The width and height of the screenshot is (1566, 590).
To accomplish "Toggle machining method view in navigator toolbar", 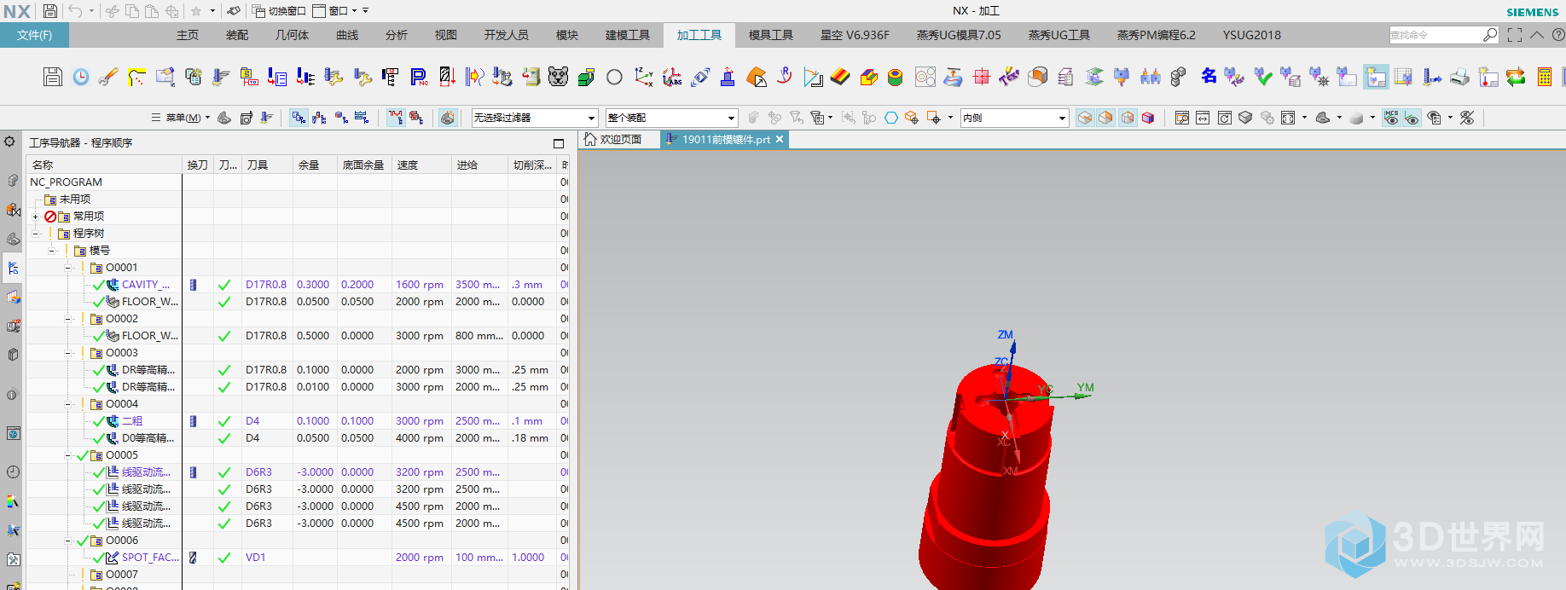I will coord(362,118).
